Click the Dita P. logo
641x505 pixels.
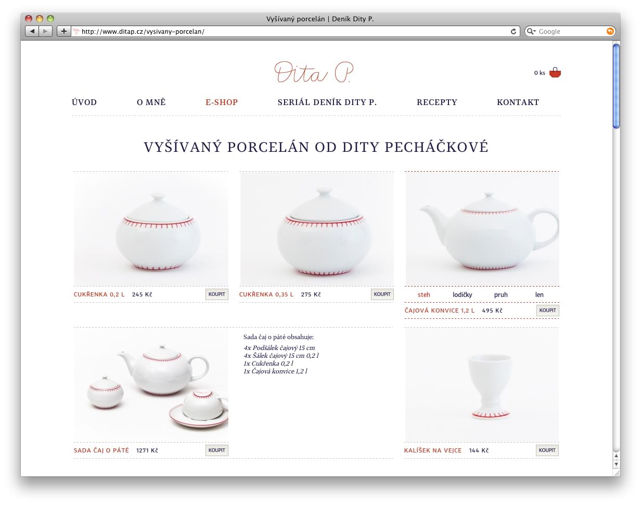315,72
